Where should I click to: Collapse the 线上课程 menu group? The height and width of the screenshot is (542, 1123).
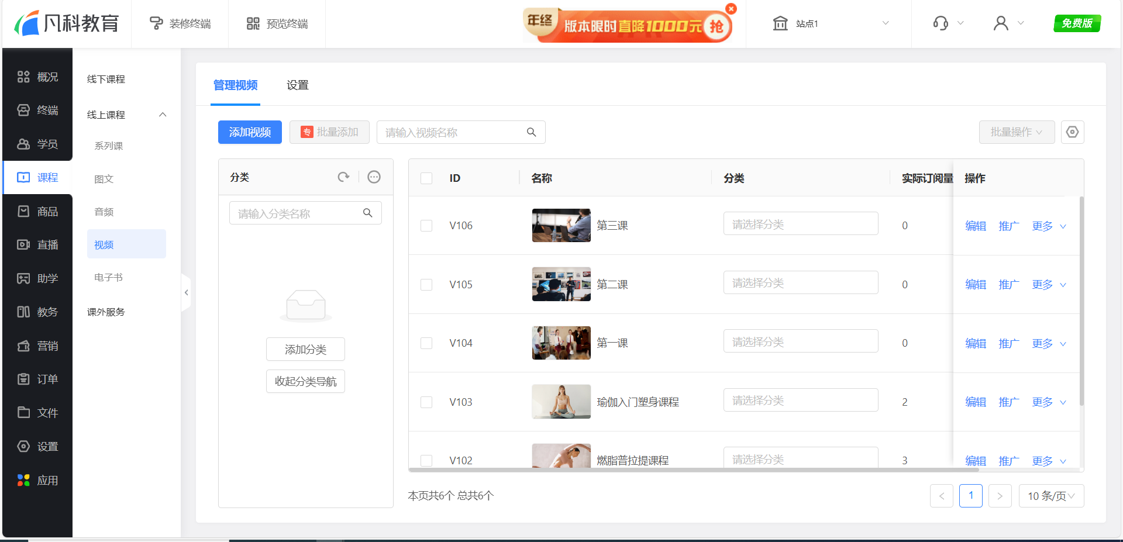point(163,115)
